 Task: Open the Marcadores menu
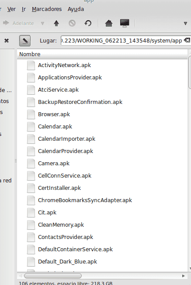(x=47, y=9)
